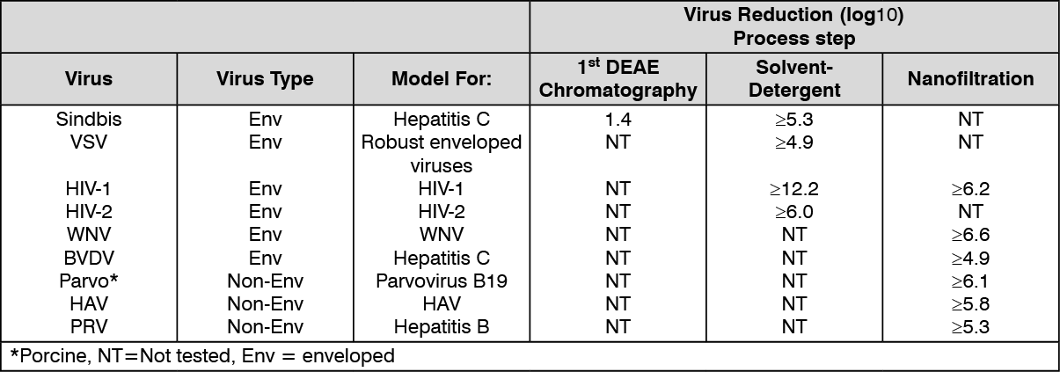Image resolution: width=1060 pixels, height=372 pixels.
Task: Select the "1st DEAE Chromatography" header
Action: 618,78
